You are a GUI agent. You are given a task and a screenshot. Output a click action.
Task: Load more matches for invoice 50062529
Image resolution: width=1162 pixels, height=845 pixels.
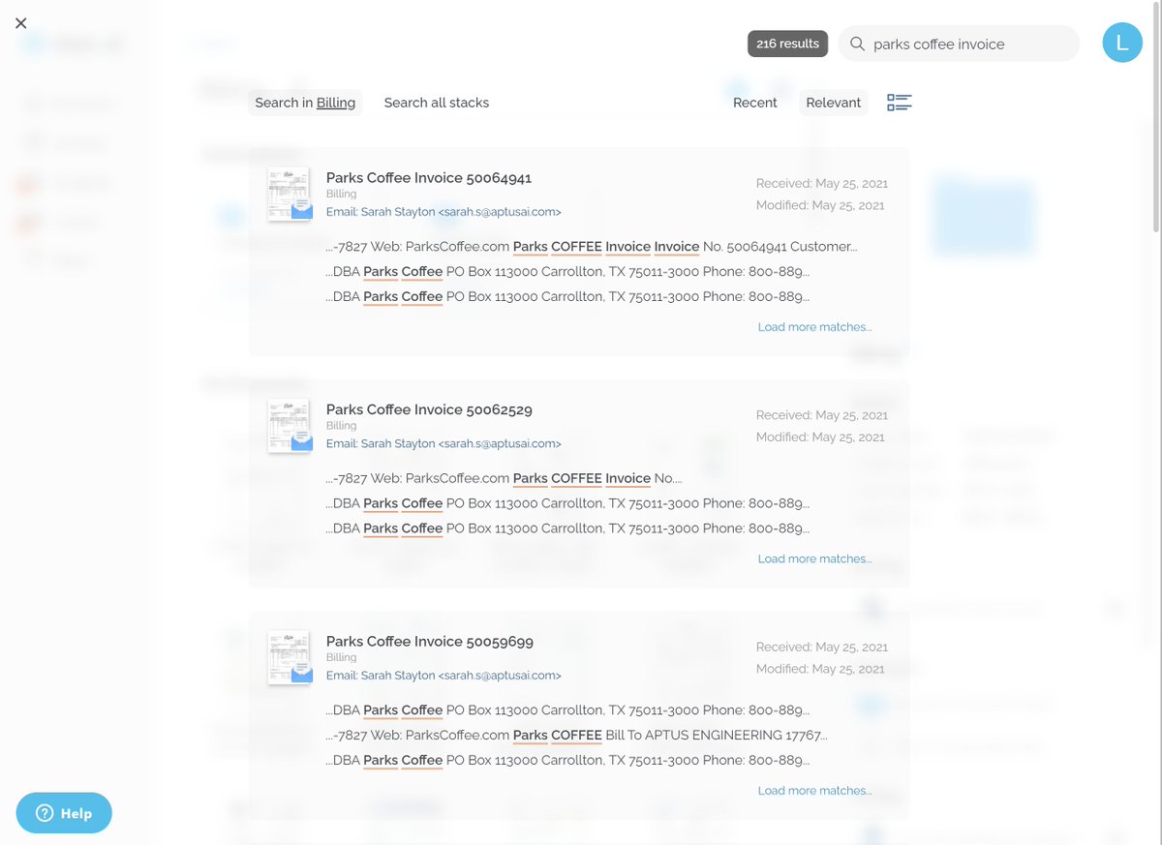(x=814, y=558)
